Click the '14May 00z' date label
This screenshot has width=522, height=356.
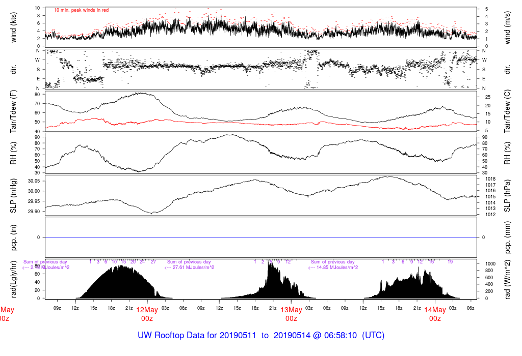(435, 314)
